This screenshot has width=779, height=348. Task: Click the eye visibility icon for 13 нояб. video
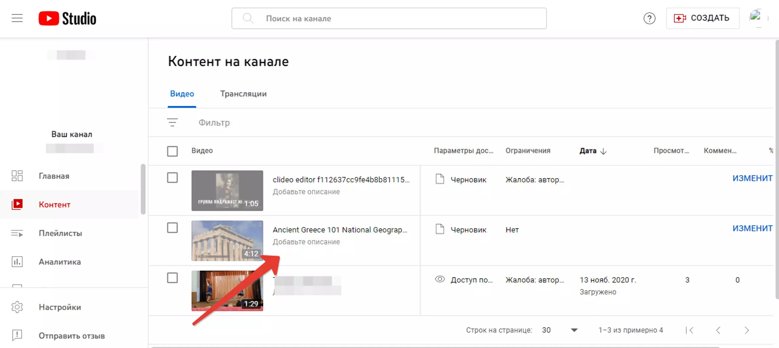tap(440, 279)
